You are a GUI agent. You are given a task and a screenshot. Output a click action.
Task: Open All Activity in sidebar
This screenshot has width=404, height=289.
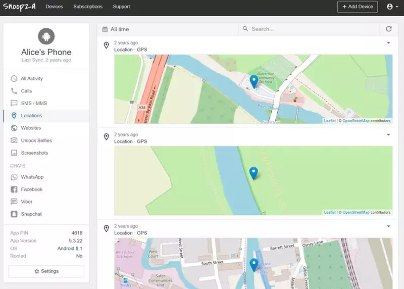pyautogui.click(x=46, y=79)
